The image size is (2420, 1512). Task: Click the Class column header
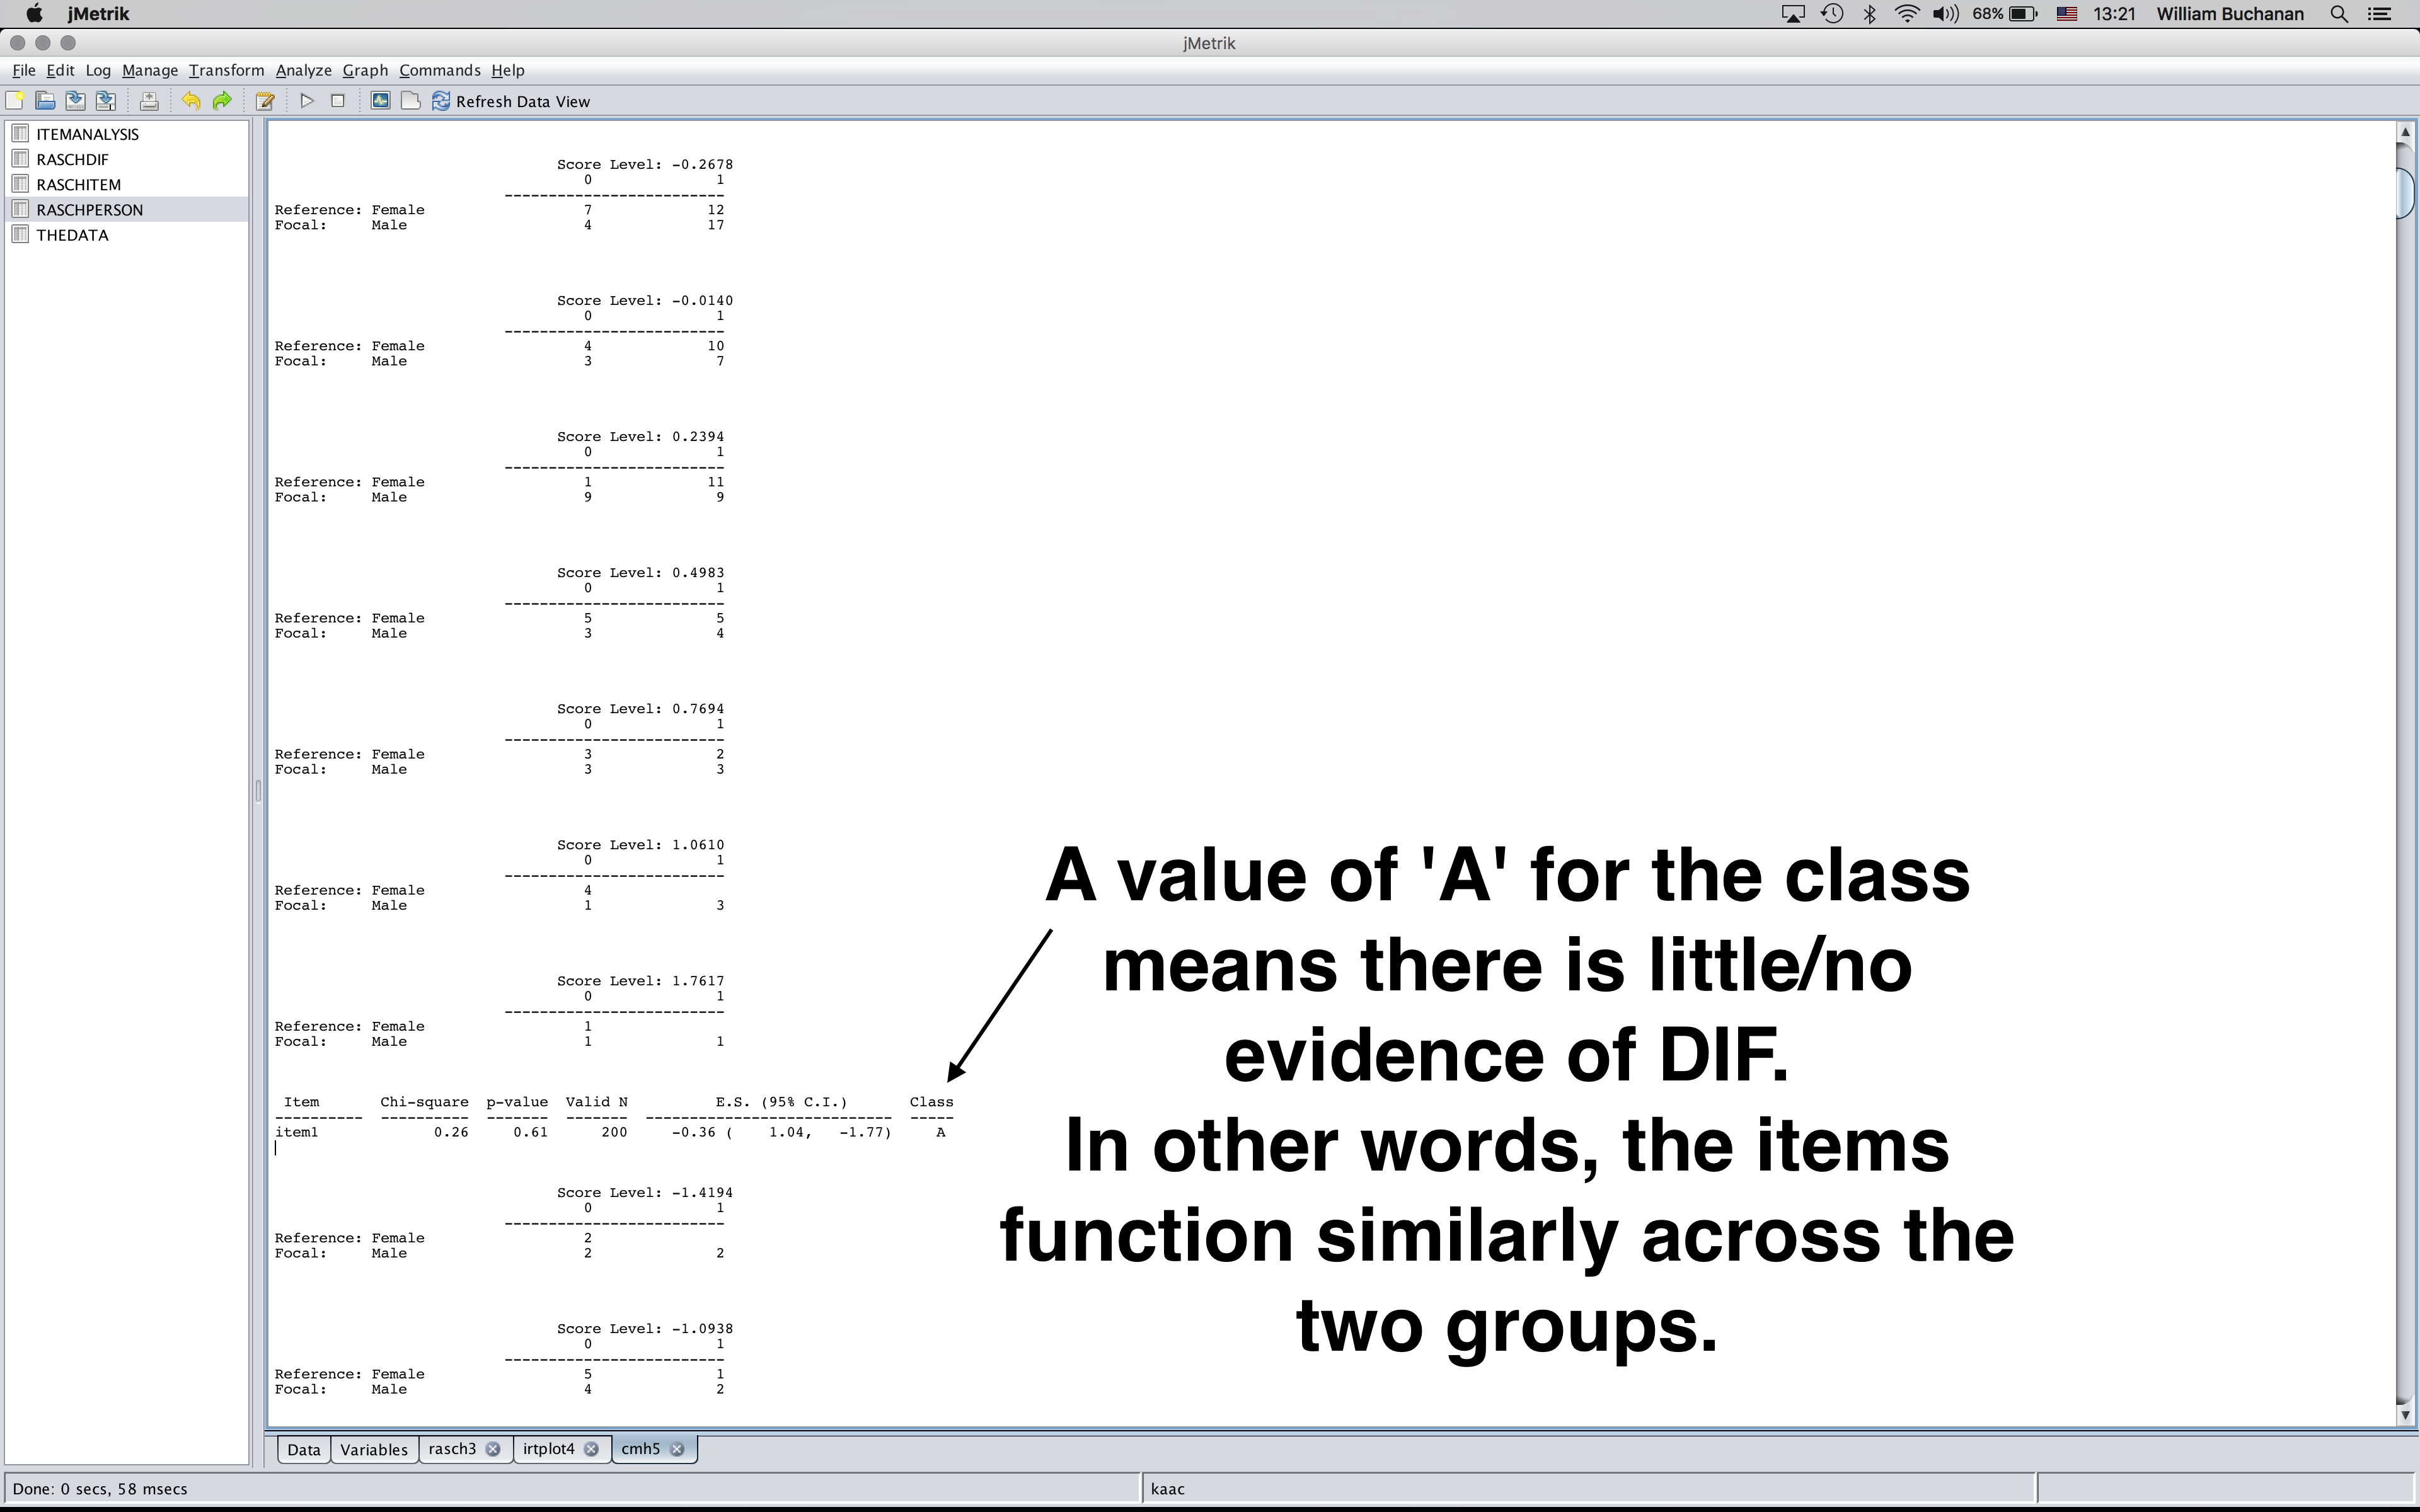[x=931, y=1102]
